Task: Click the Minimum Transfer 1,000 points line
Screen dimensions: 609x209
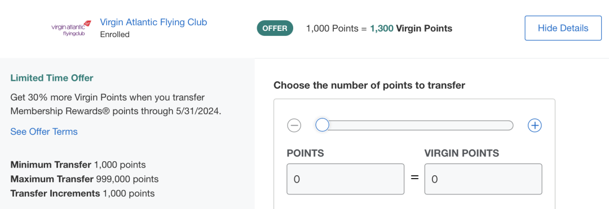Action: pyautogui.click(x=78, y=165)
